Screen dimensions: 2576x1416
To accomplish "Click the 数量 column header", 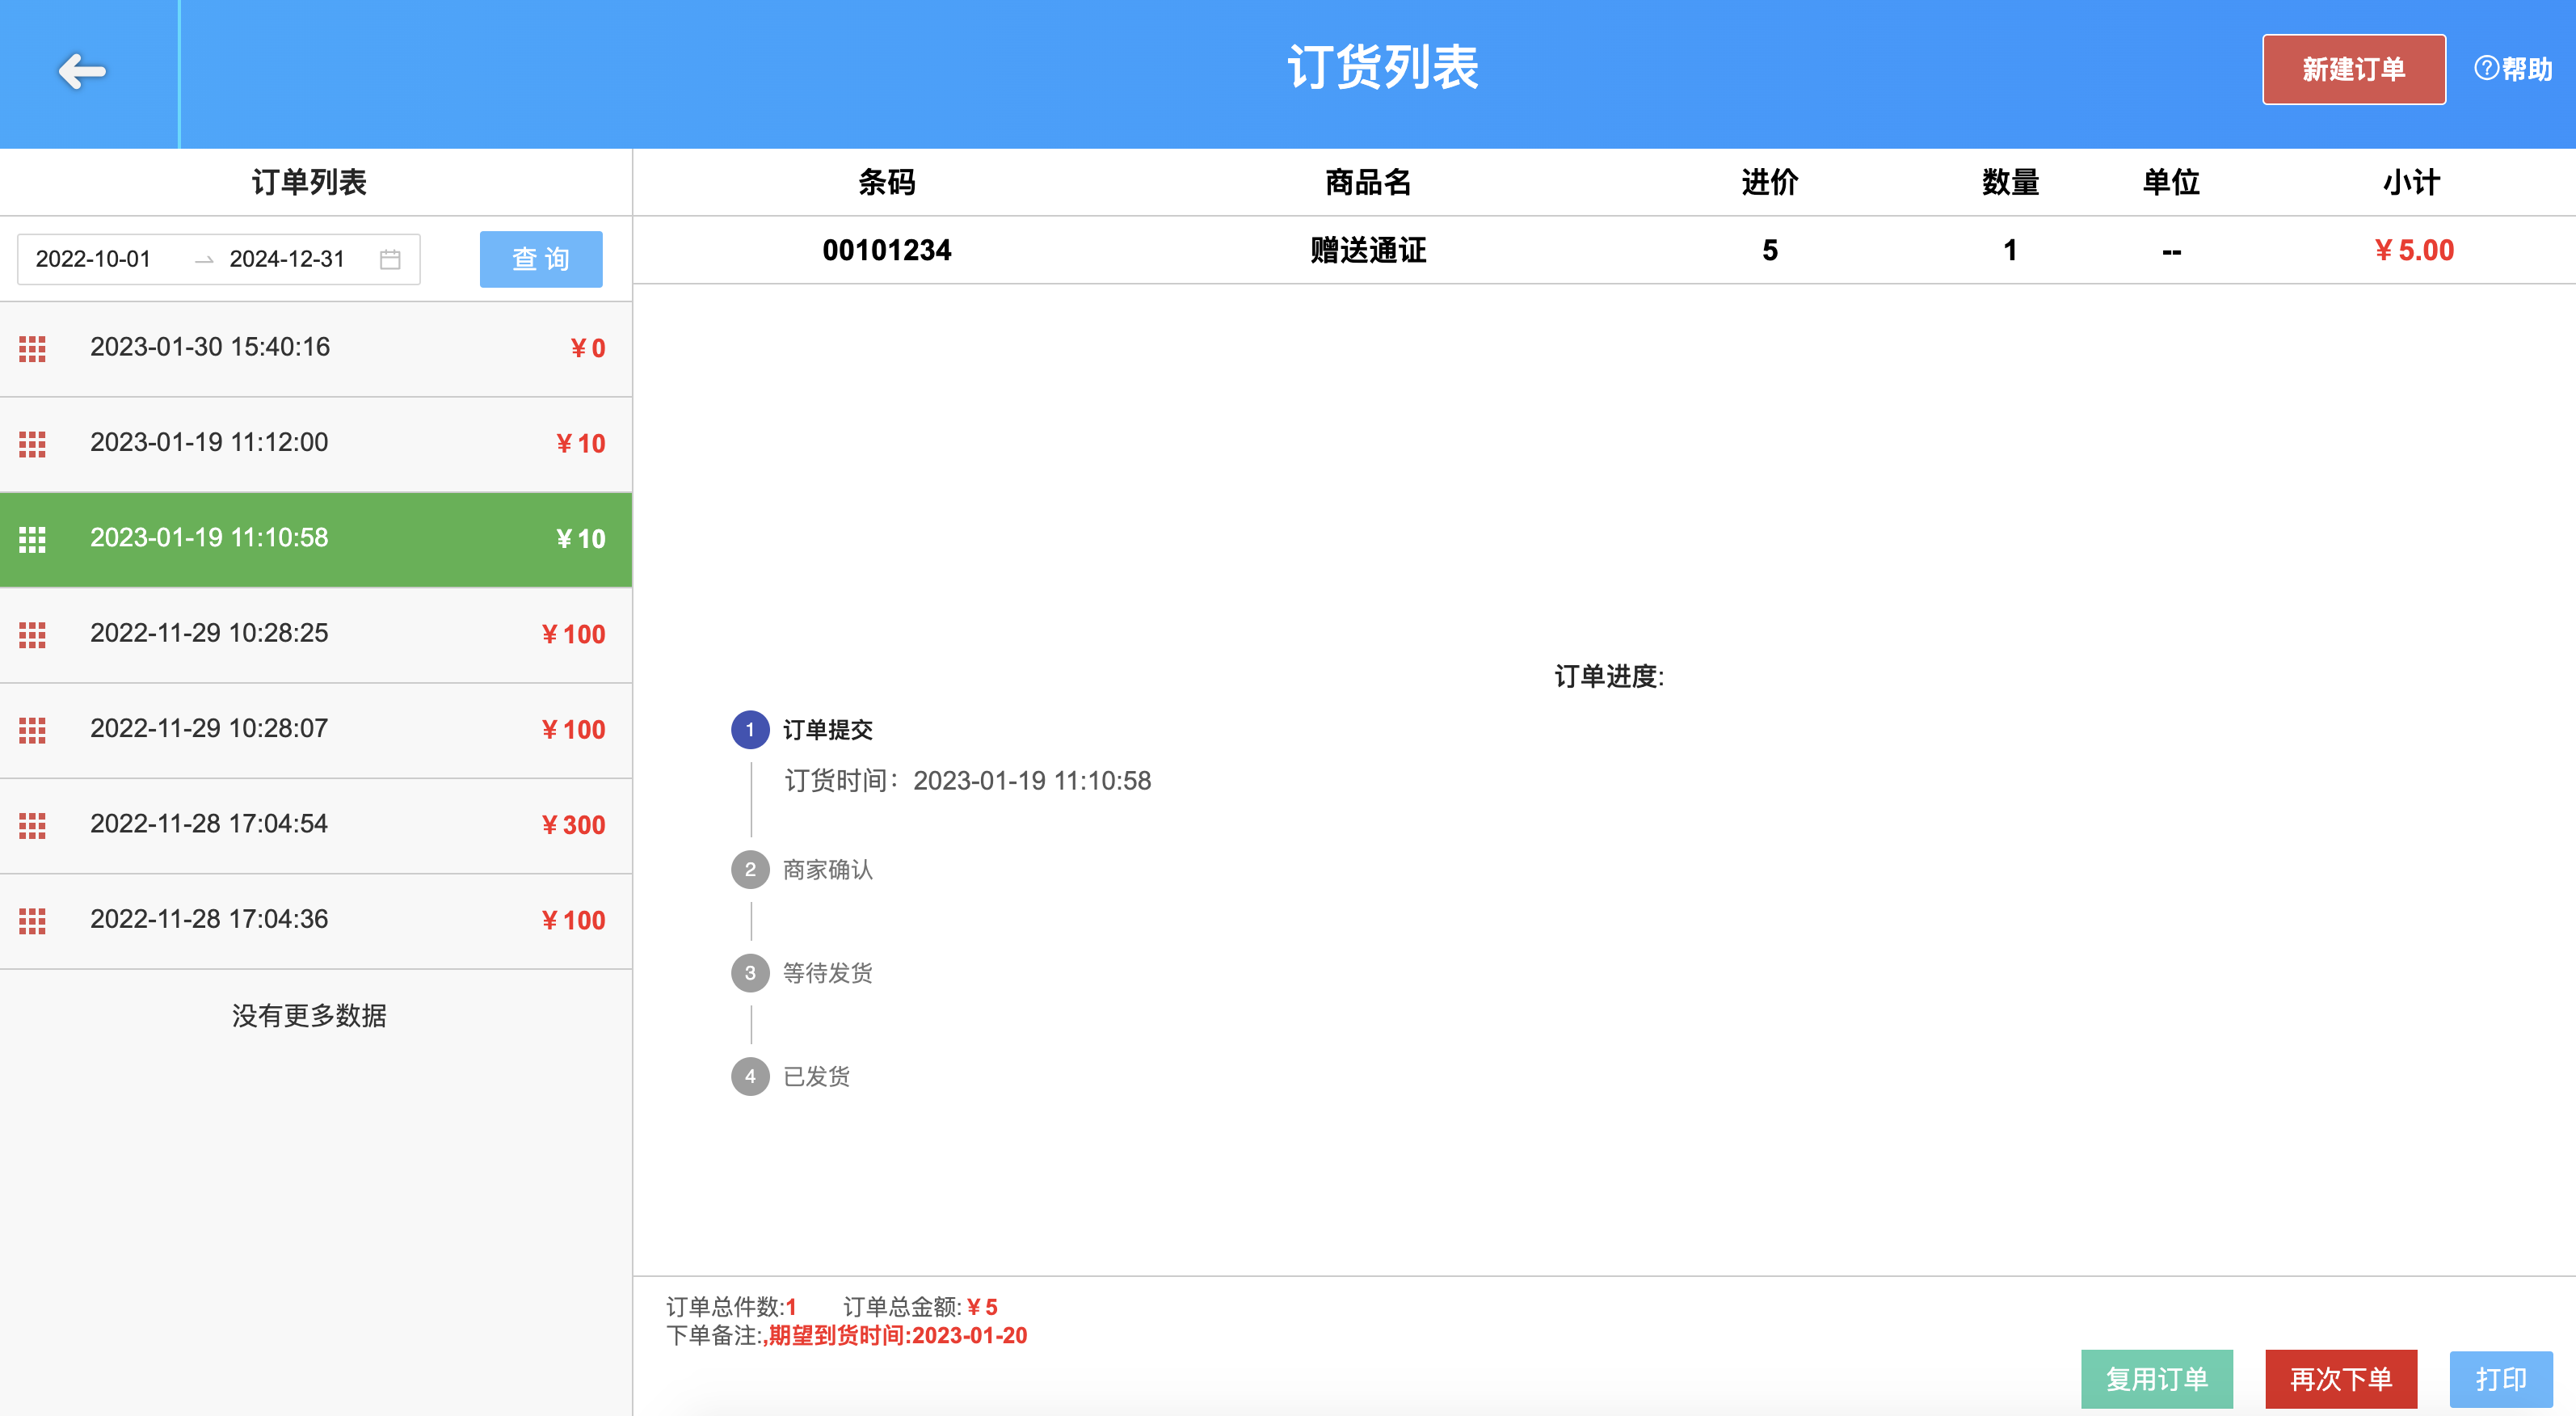I will pyautogui.click(x=2010, y=182).
